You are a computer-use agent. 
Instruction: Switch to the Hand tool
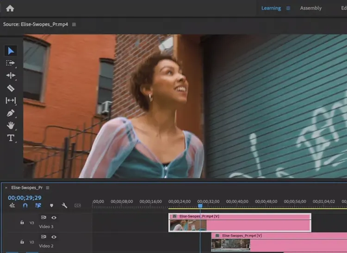pos(11,125)
